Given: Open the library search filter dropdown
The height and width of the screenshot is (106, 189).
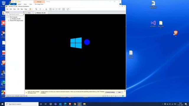Looking at the screenshot, I should click(24, 14).
